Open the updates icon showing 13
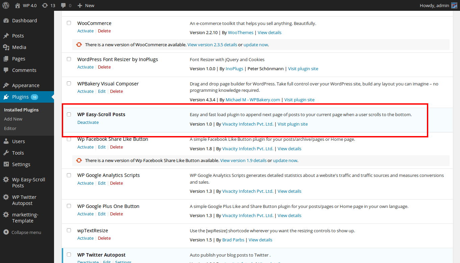 tap(45, 5)
